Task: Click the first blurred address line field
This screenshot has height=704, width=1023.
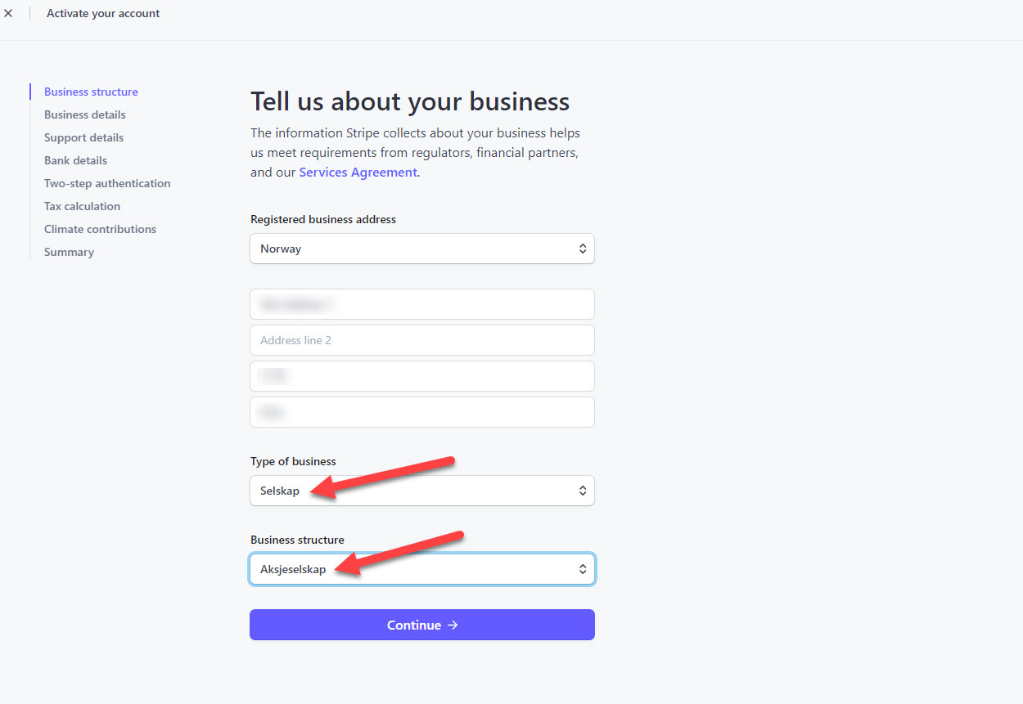Action: point(421,304)
